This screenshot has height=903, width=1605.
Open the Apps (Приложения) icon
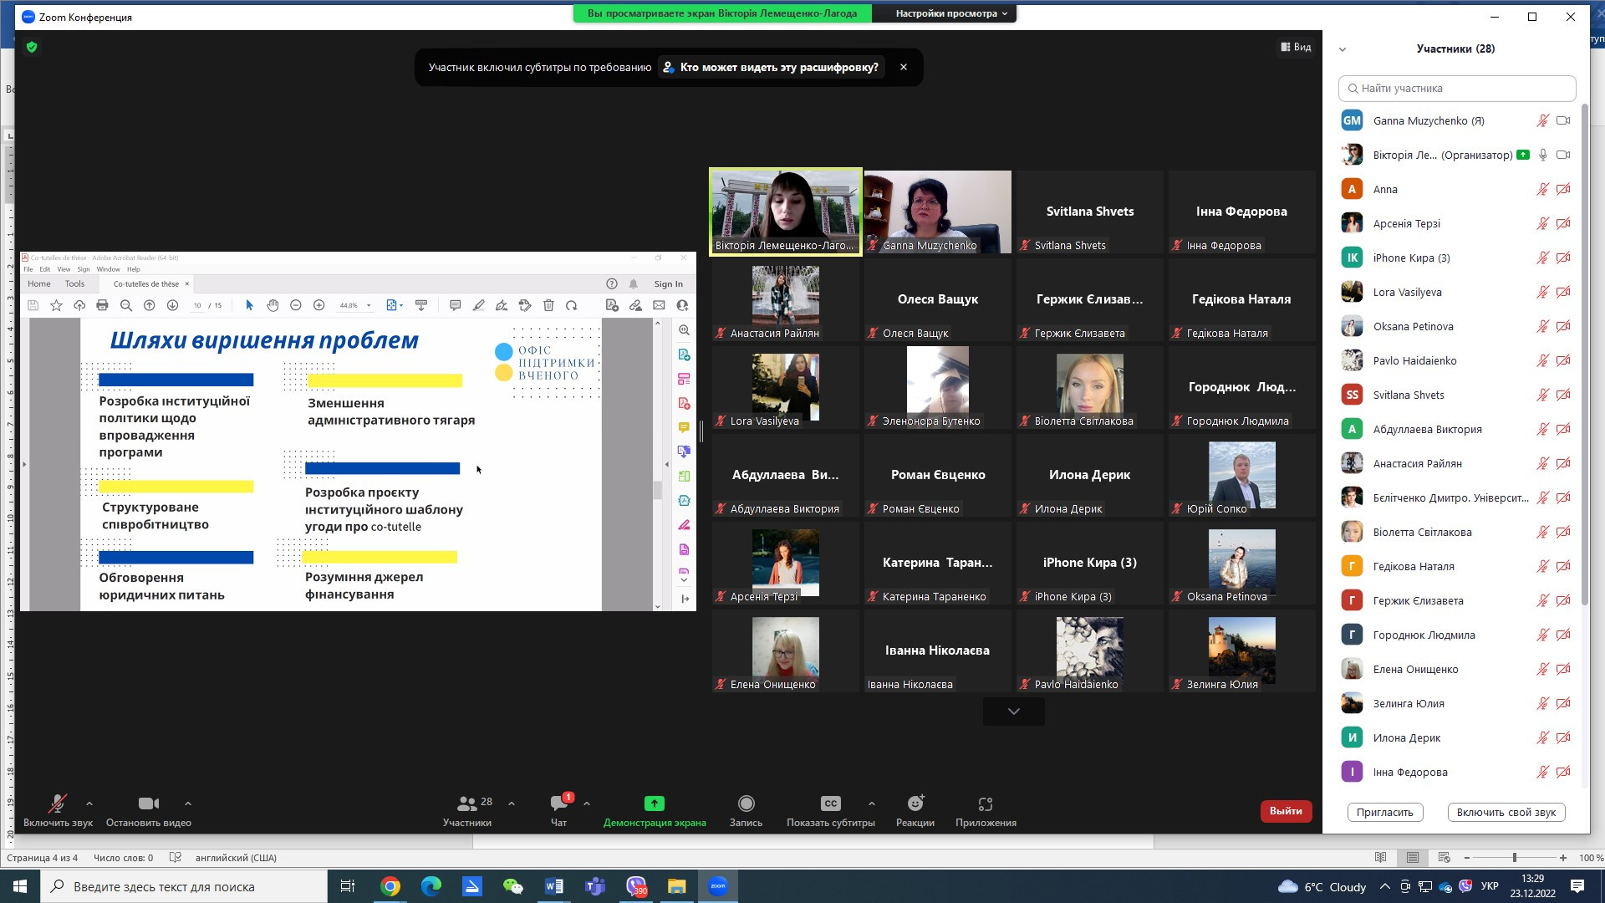986,804
